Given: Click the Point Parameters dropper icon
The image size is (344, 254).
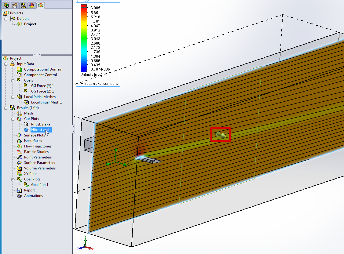Looking at the screenshot, I should click(x=19, y=157).
